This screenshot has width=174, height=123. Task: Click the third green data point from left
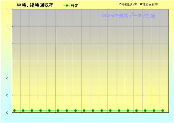pyautogui.click(x=32, y=111)
